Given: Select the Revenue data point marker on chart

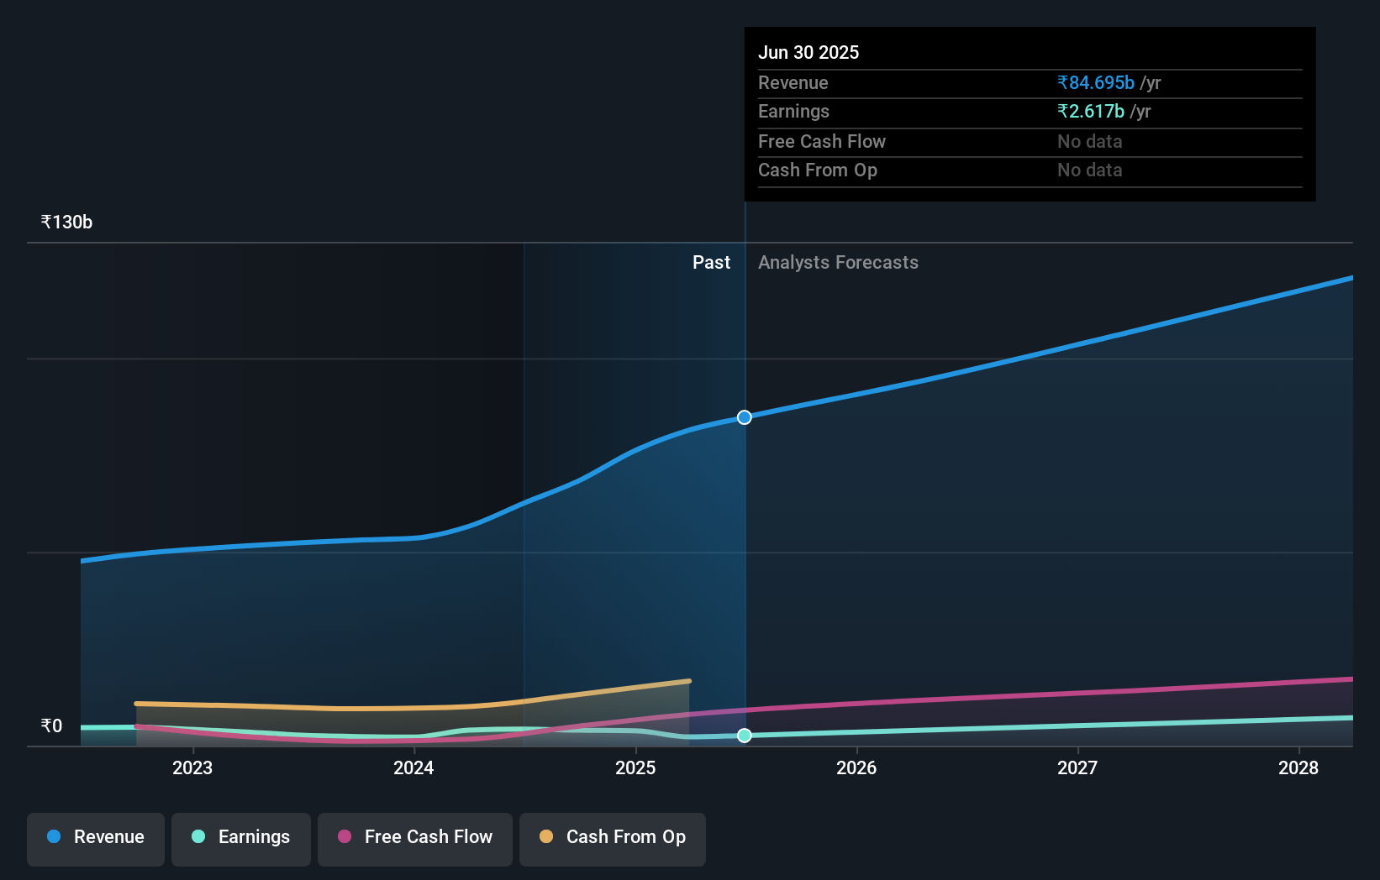Looking at the screenshot, I should (x=744, y=416).
